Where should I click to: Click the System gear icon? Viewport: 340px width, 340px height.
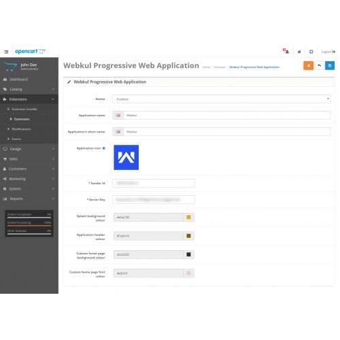pos(5,189)
